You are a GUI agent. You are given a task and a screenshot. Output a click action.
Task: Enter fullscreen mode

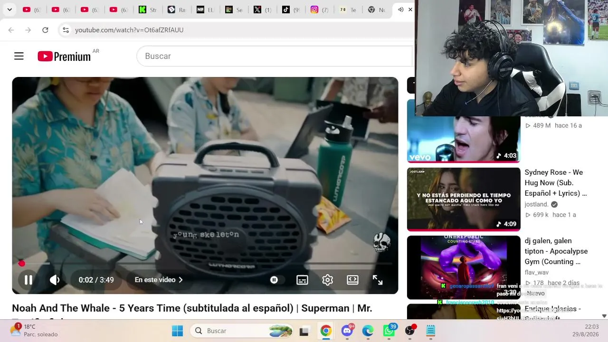click(378, 280)
